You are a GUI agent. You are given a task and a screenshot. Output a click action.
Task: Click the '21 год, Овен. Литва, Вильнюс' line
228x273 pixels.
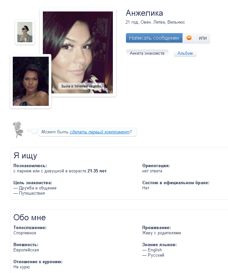155,22
